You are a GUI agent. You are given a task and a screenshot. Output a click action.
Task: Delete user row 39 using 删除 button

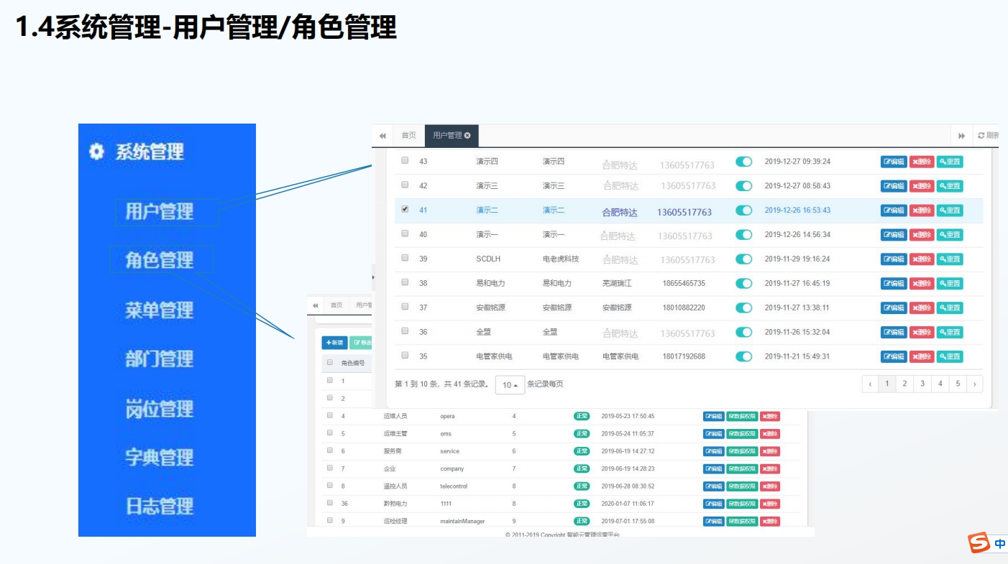click(x=922, y=259)
